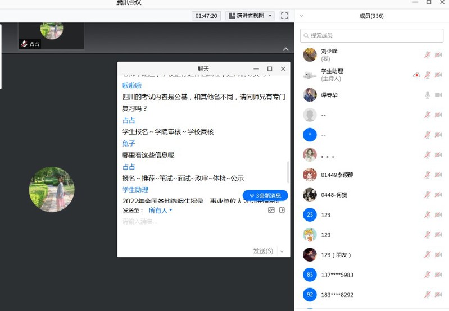This screenshot has width=449, height=311.
Task: Click 01449李颖静's avatar icon
Action: (x=309, y=175)
